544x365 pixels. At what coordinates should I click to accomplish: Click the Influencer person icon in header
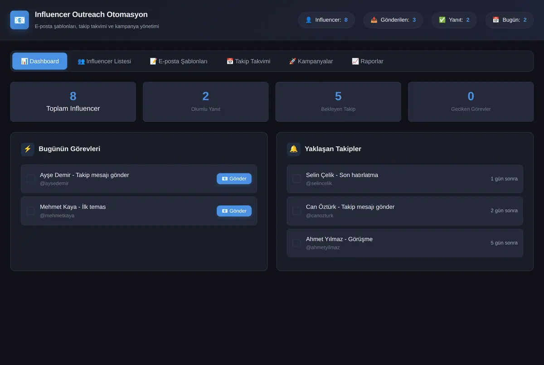309,20
